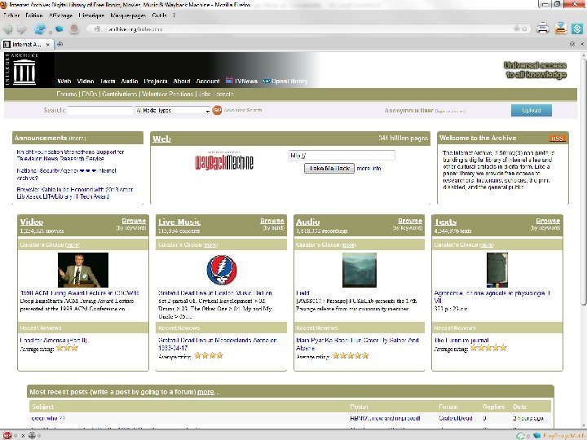Click the teal diamond extension icon

[577, 29]
